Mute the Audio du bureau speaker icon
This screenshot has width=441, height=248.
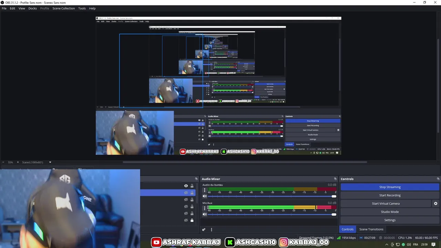click(205, 196)
